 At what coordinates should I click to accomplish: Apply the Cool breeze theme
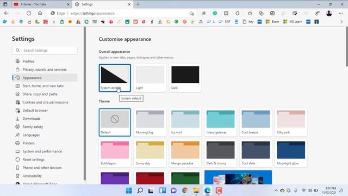point(256,122)
